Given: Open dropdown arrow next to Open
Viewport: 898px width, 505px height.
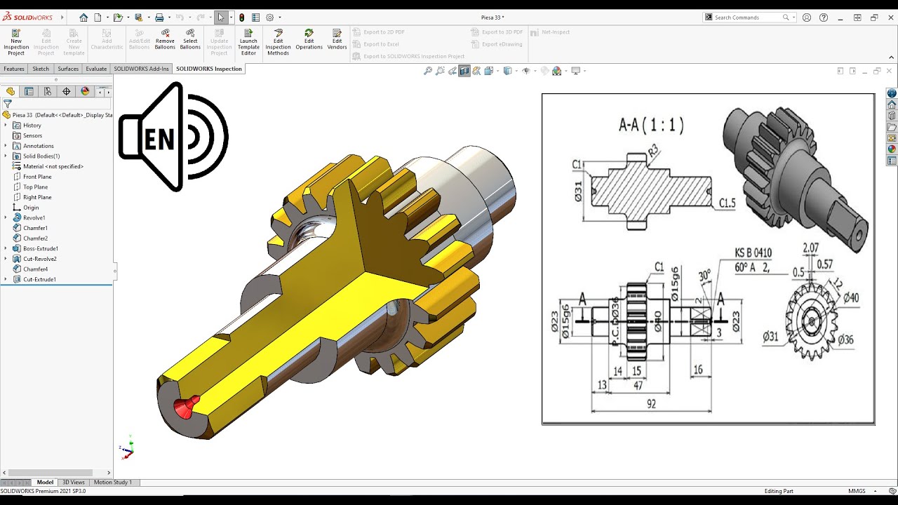Looking at the screenshot, I should 128,18.
